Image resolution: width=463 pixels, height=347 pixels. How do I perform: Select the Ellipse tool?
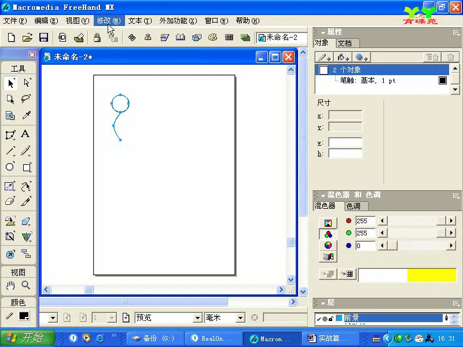click(x=10, y=167)
